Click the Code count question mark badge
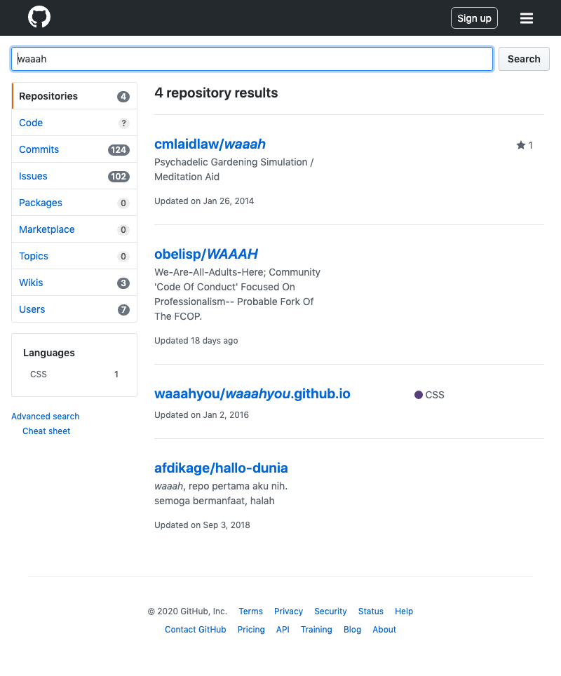This screenshot has height=676, width=561. tap(123, 123)
